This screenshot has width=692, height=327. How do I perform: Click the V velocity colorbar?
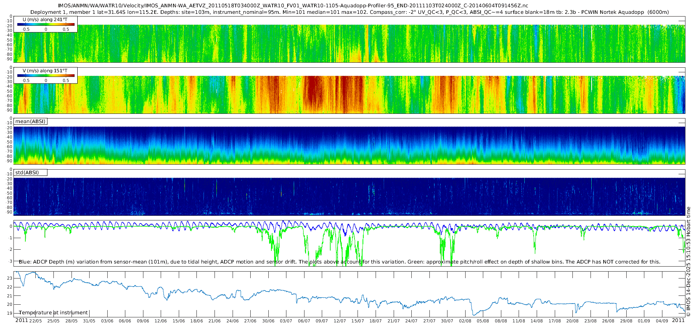46,76
